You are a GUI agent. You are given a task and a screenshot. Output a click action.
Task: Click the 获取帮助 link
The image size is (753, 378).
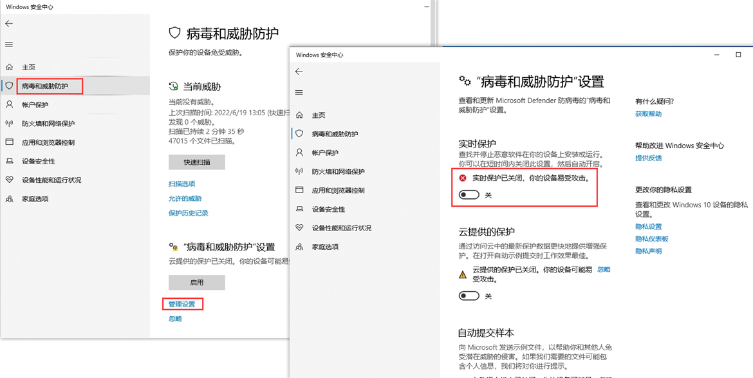tap(648, 114)
